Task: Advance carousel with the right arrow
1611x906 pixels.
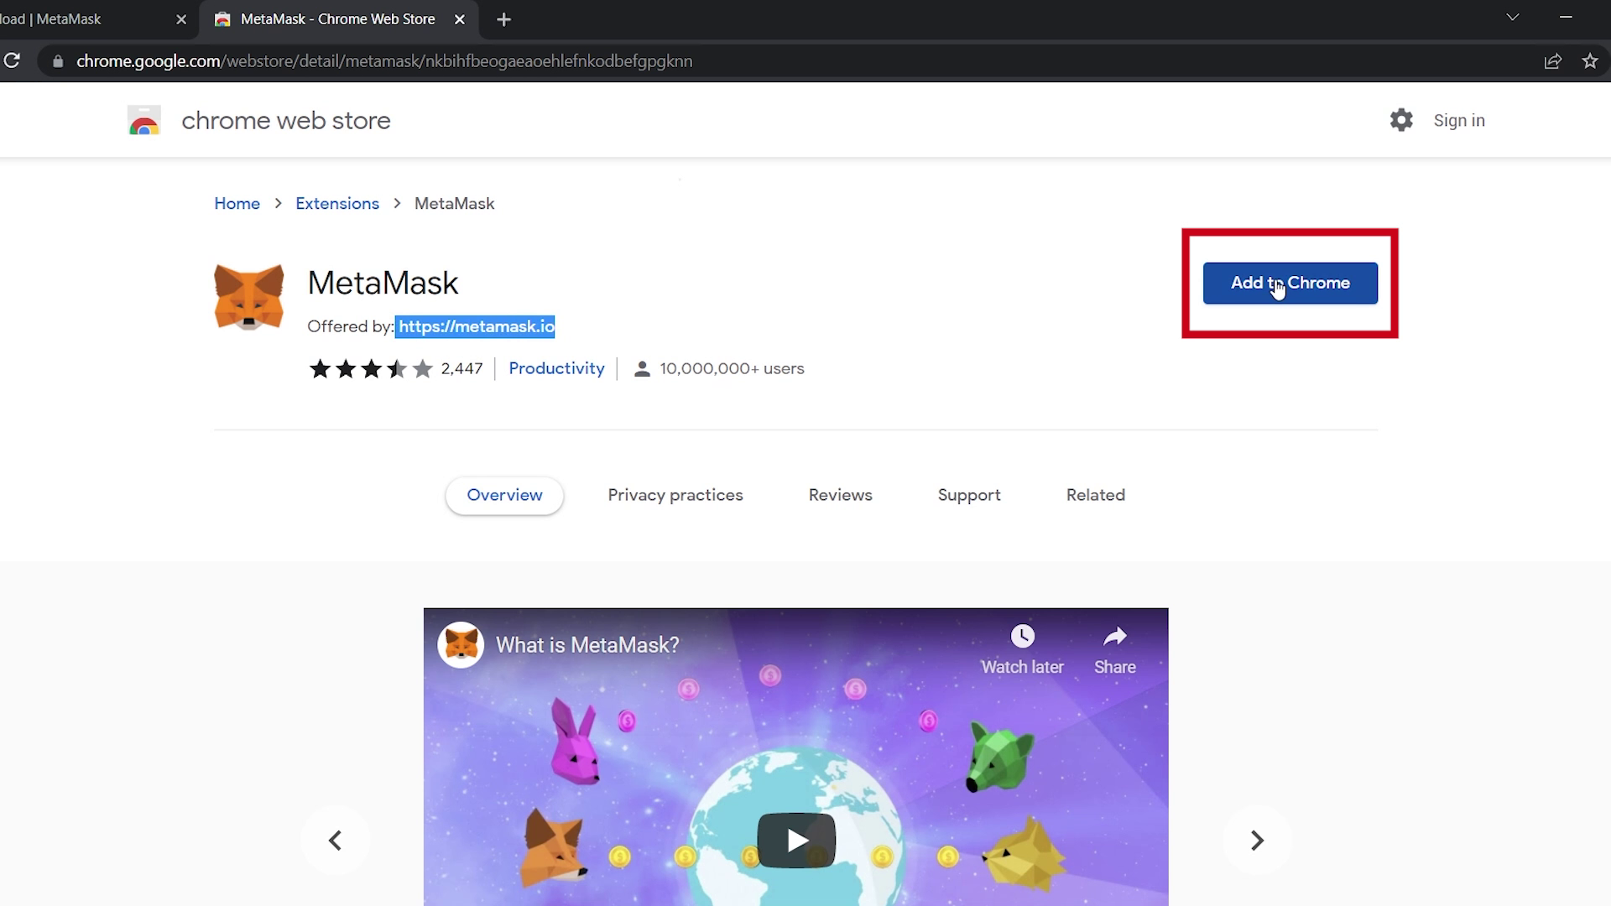Action: tap(1255, 840)
